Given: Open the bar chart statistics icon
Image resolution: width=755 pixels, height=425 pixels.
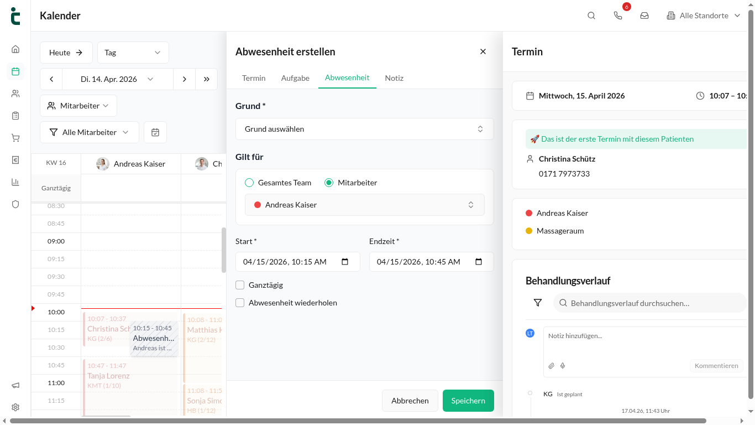Looking at the screenshot, I should (15, 182).
